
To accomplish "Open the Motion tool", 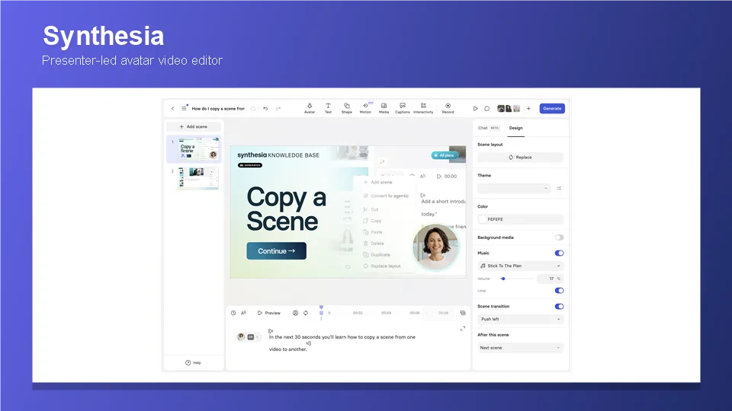I will click(365, 108).
